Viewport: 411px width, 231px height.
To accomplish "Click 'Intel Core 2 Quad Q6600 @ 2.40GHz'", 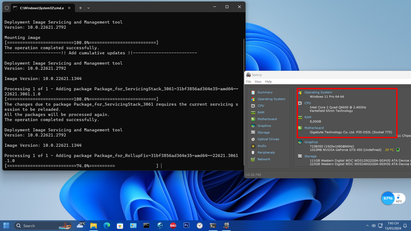I will point(338,107).
